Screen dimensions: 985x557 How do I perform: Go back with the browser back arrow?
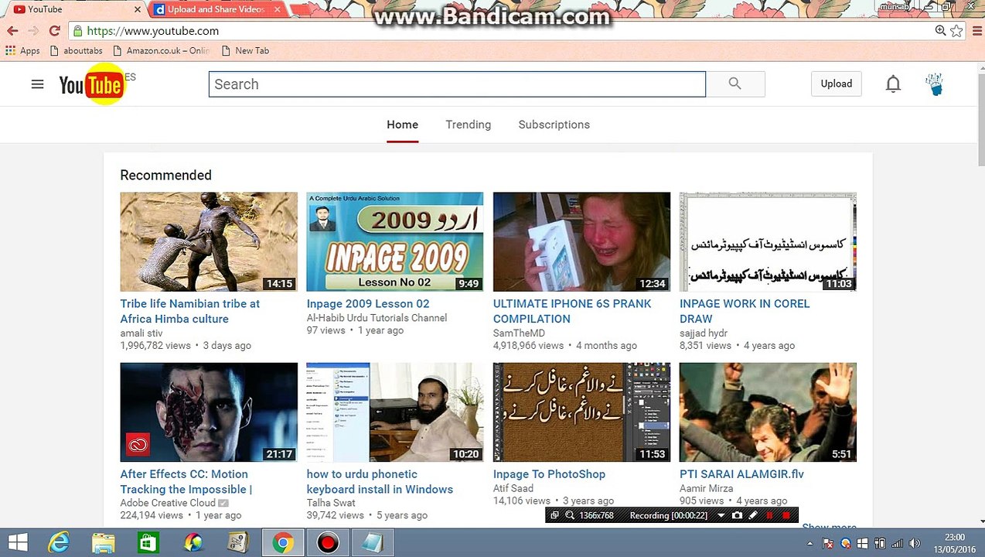click(x=12, y=31)
